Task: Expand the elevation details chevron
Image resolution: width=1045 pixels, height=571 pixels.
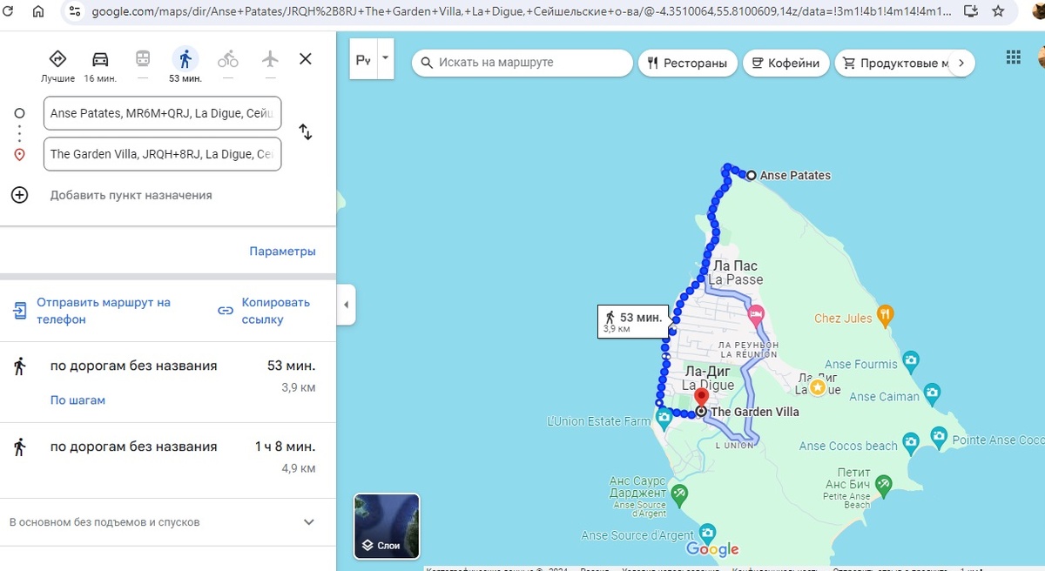Action: (308, 522)
